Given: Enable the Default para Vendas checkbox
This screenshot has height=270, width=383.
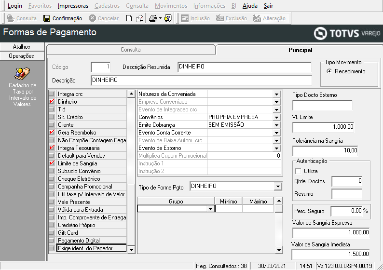Looking at the screenshot, I should click(52, 156).
